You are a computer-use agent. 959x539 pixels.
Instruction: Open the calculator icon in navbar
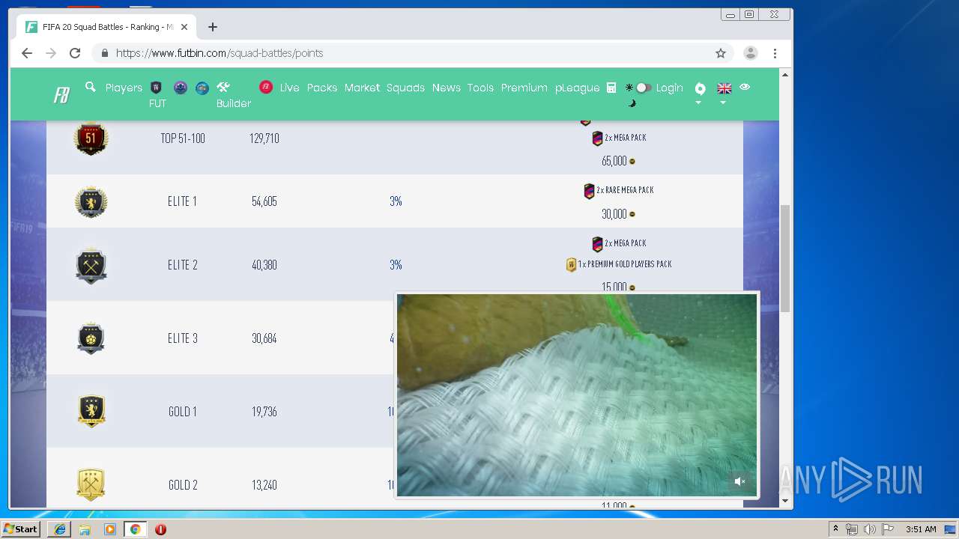(611, 88)
